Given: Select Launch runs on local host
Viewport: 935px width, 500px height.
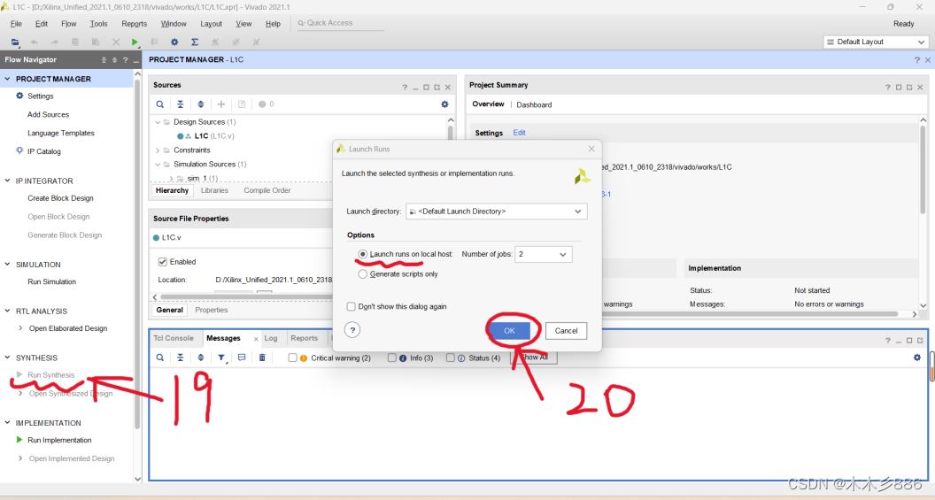Looking at the screenshot, I should [x=362, y=254].
